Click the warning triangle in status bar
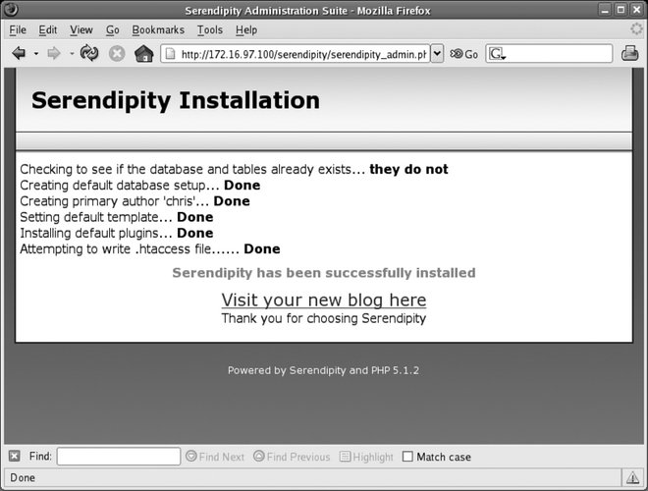648x491 pixels. pyautogui.click(x=632, y=478)
